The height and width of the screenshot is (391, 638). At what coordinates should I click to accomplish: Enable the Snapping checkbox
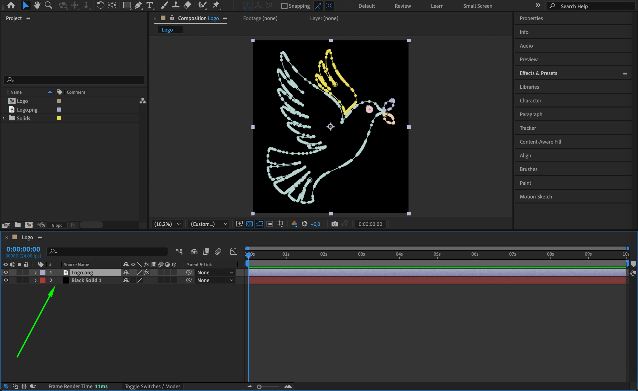pos(284,6)
